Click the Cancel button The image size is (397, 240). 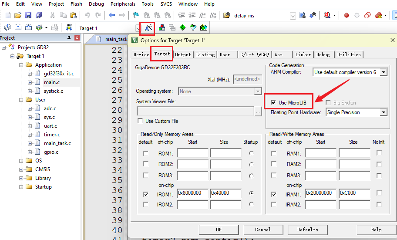[x=263, y=230]
